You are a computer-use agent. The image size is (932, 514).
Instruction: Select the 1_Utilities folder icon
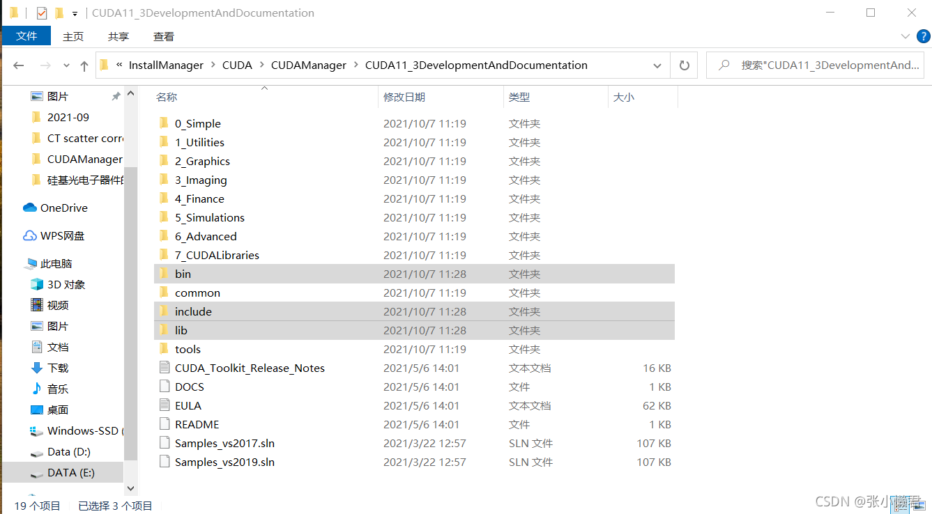tap(164, 142)
